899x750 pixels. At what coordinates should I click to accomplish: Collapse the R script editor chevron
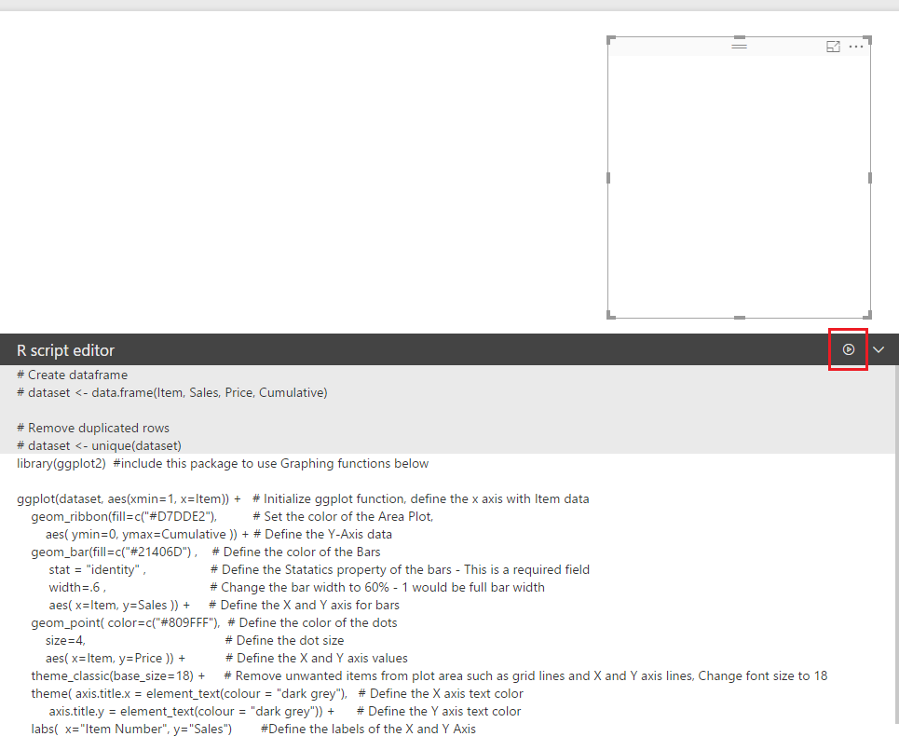(x=879, y=349)
